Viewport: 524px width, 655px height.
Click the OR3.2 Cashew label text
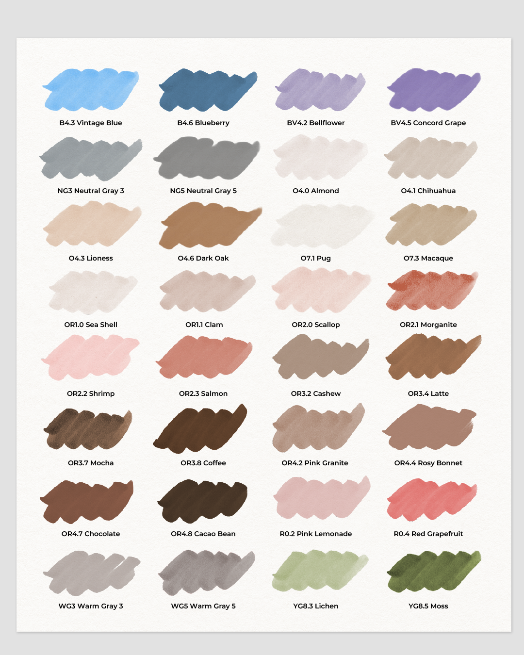[316, 393]
